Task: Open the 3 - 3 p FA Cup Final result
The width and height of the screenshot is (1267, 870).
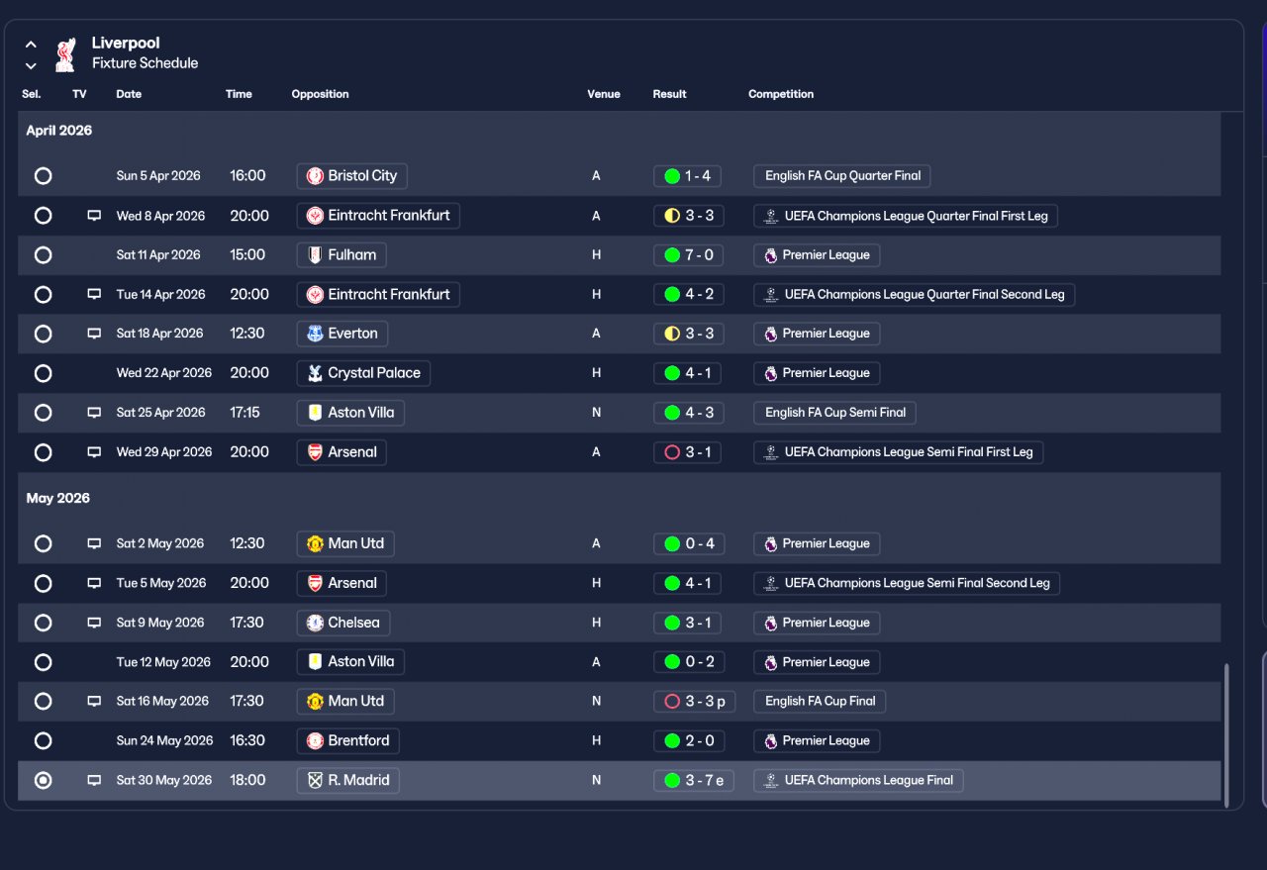Action: click(694, 701)
